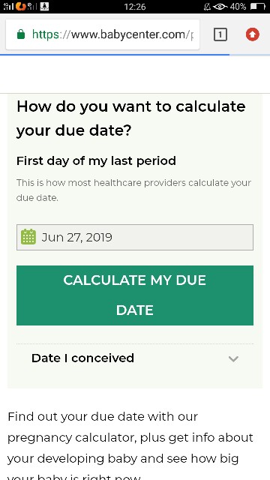Select the First day of my last period option
The height and width of the screenshot is (480, 270).
coord(96,160)
